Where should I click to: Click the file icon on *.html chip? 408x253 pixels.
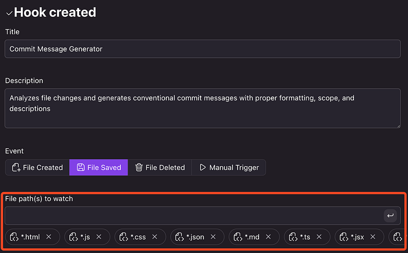(15, 237)
